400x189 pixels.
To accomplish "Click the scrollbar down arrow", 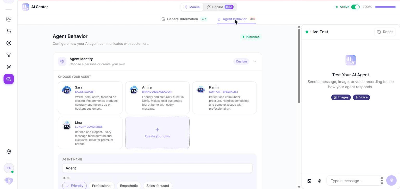I will [x=299, y=187].
